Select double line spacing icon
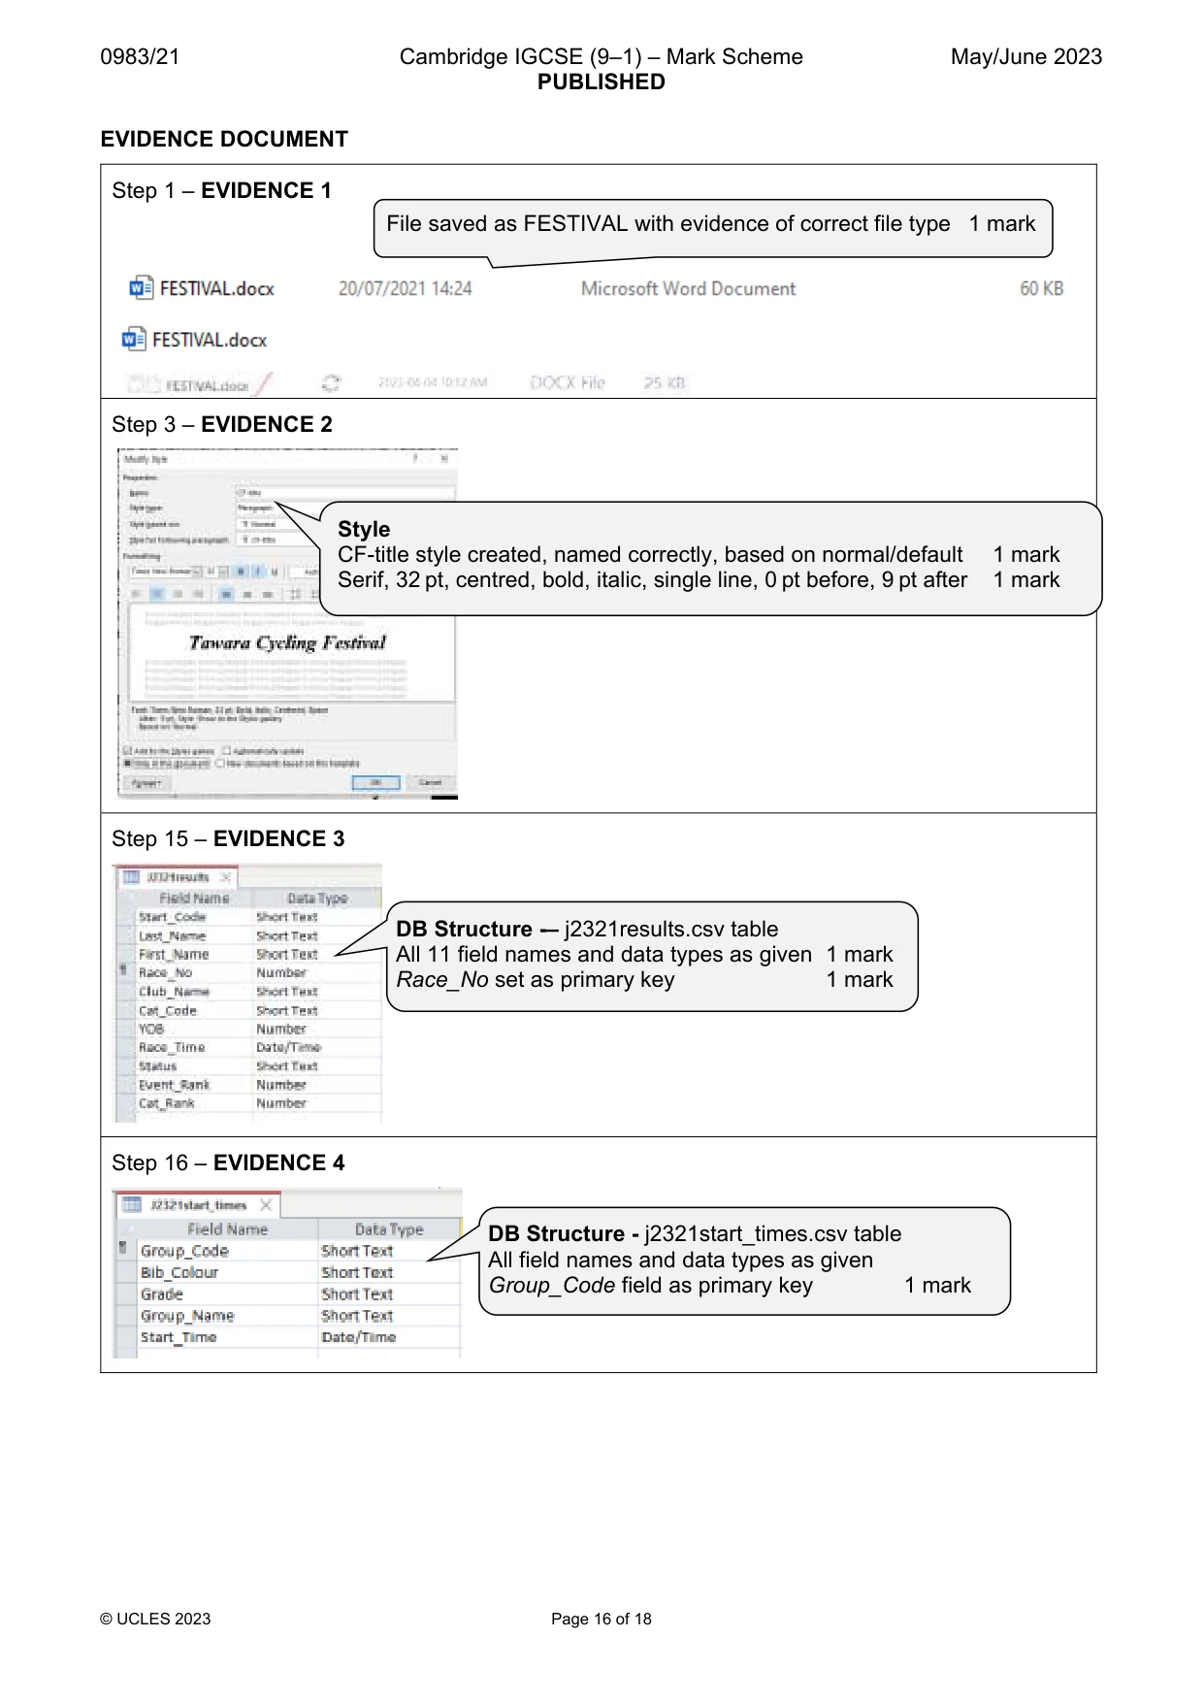The image size is (1204, 1703). pos(268,594)
